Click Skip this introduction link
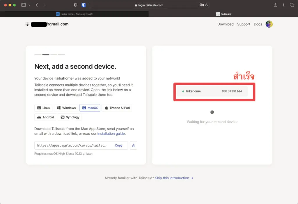The width and height of the screenshot is (298, 204). point(174,178)
